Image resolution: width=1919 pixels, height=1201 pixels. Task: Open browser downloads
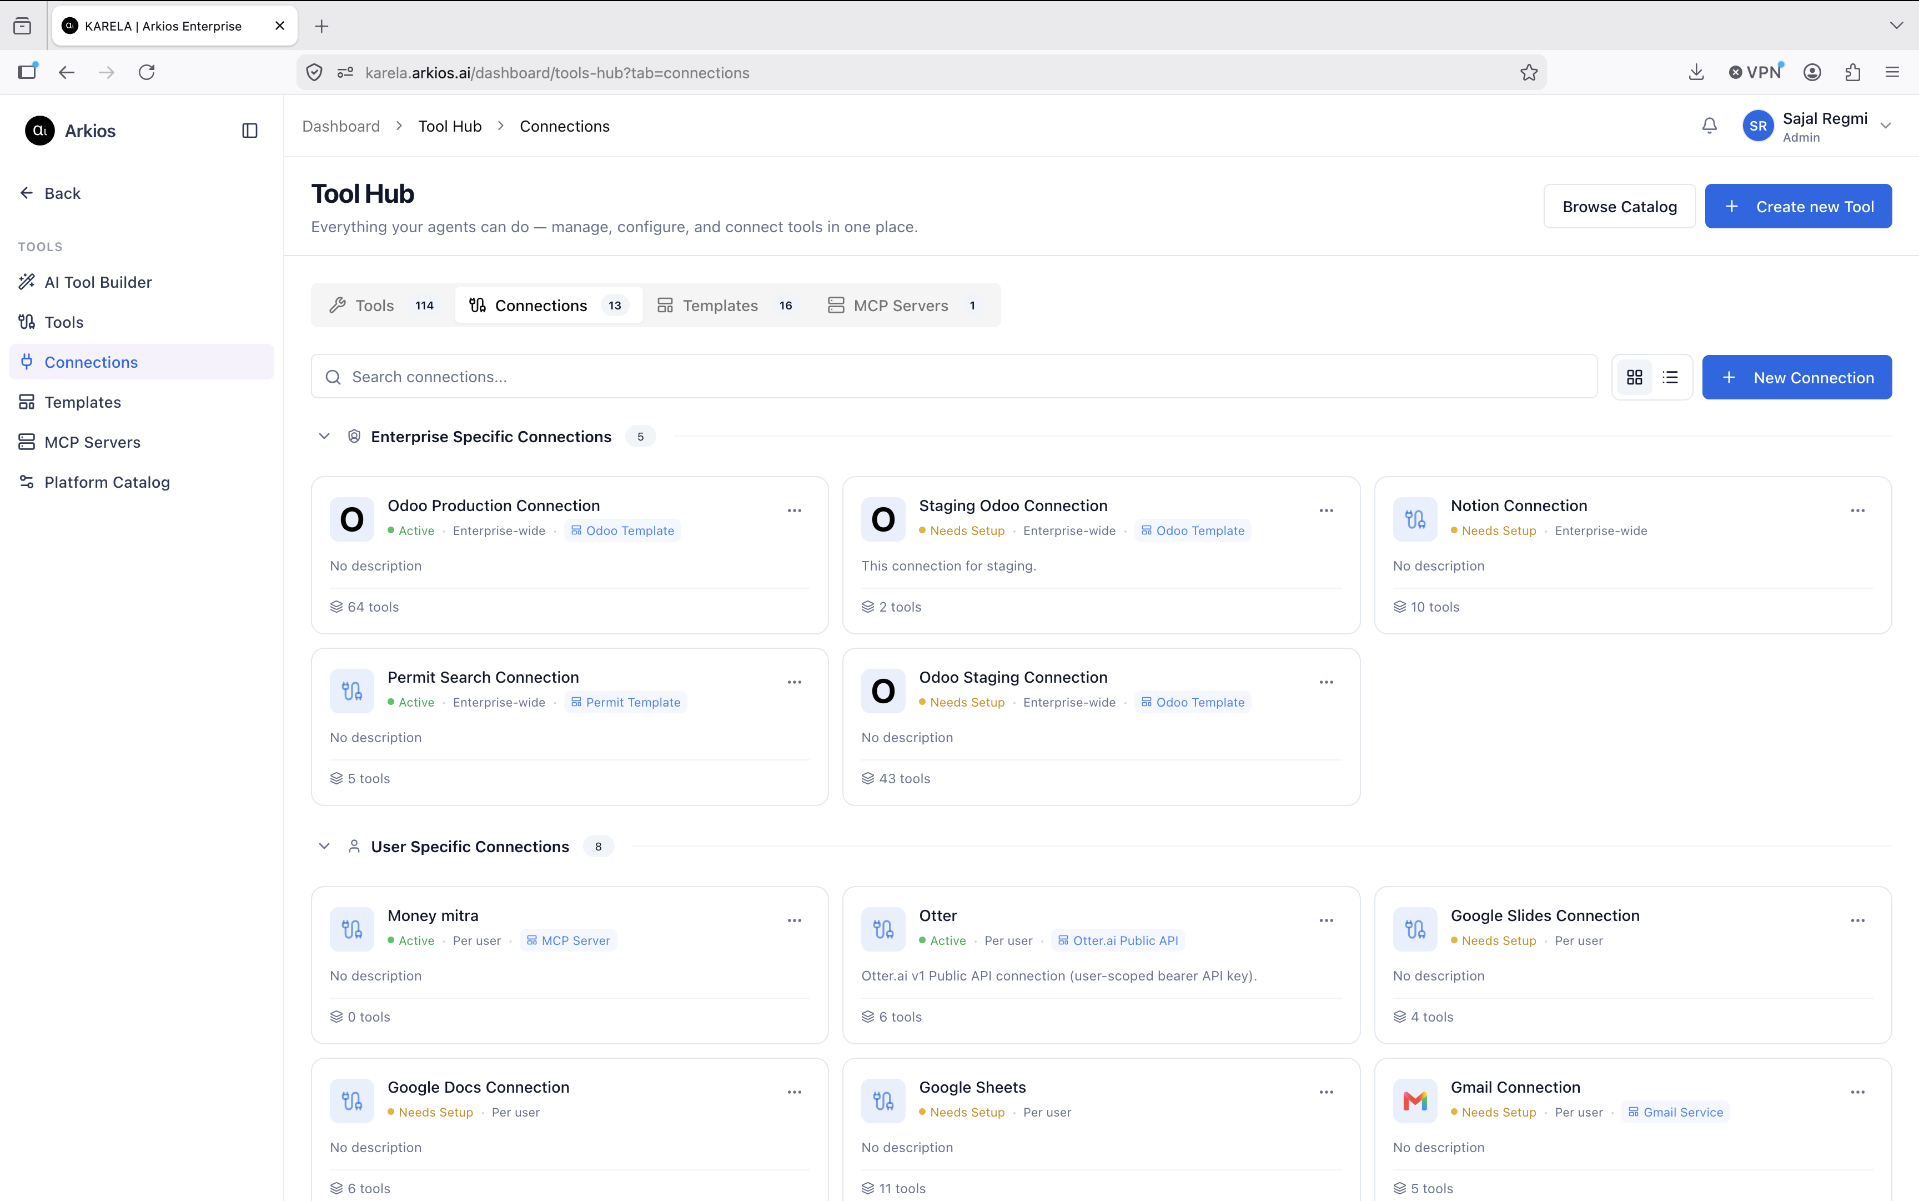1696,72
